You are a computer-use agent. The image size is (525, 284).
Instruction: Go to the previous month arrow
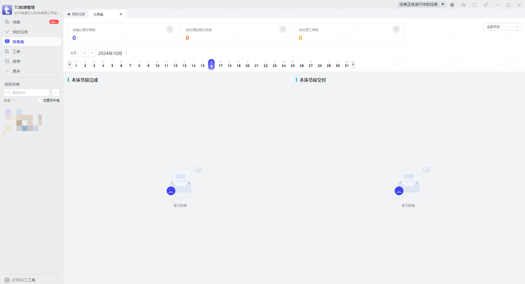click(x=85, y=53)
